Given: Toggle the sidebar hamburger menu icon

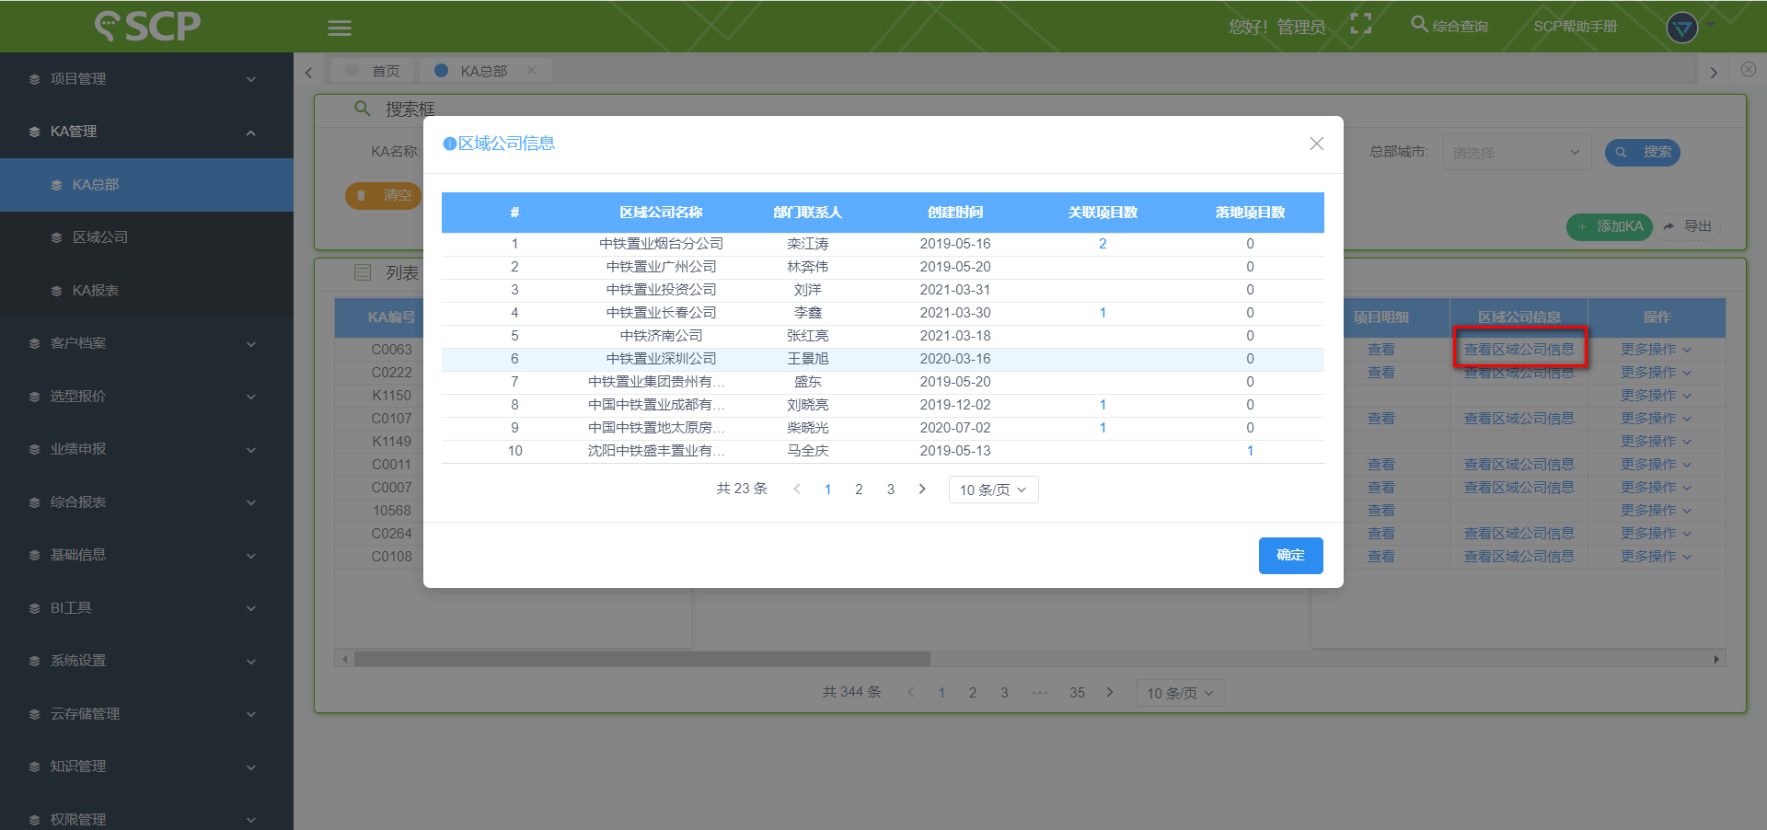Looking at the screenshot, I should tap(340, 28).
